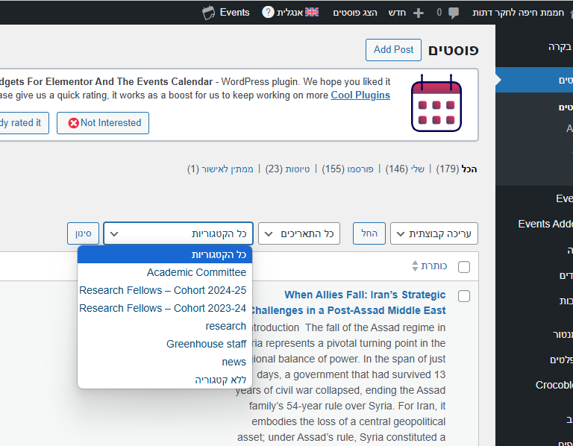Click the החל apply button
The image size is (573, 446).
coord(369,233)
